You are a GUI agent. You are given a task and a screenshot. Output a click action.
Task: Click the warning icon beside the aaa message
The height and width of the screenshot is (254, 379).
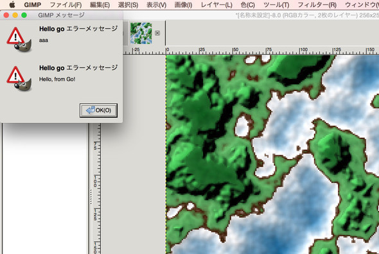19,39
